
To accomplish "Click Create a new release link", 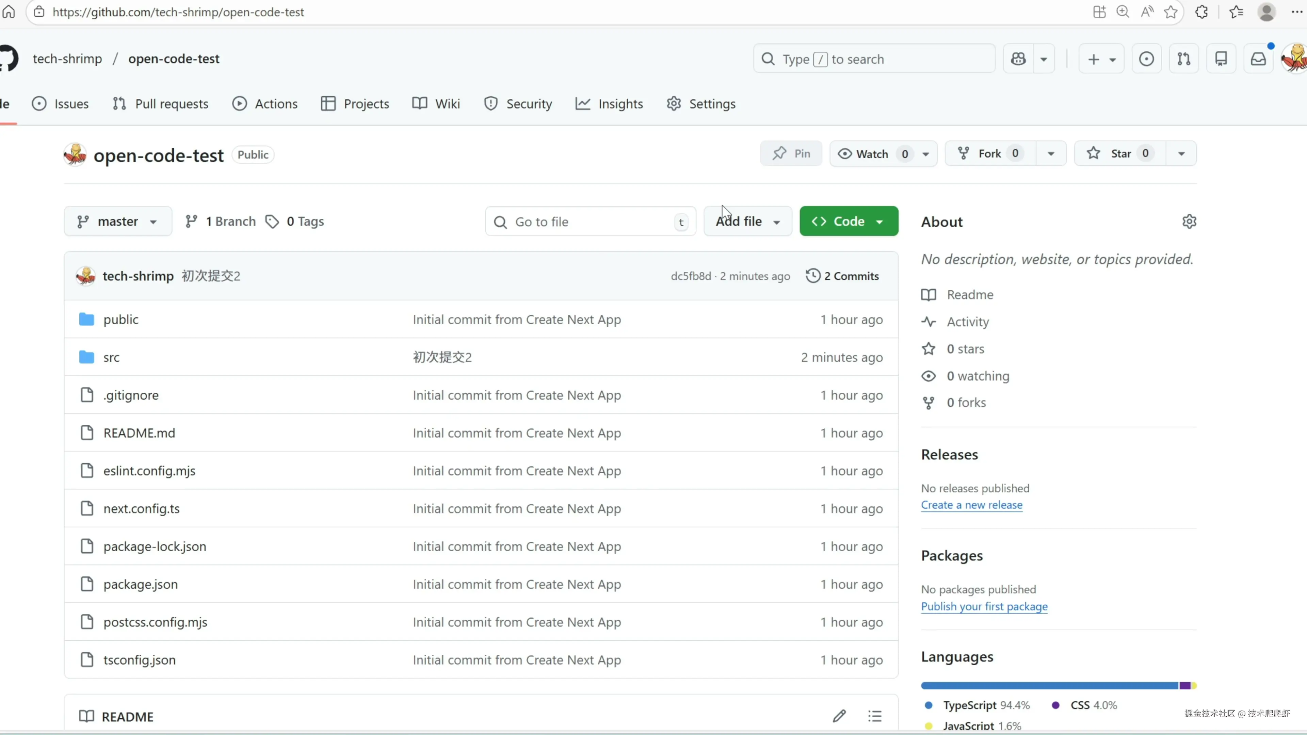I will pyautogui.click(x=971, y=505).
